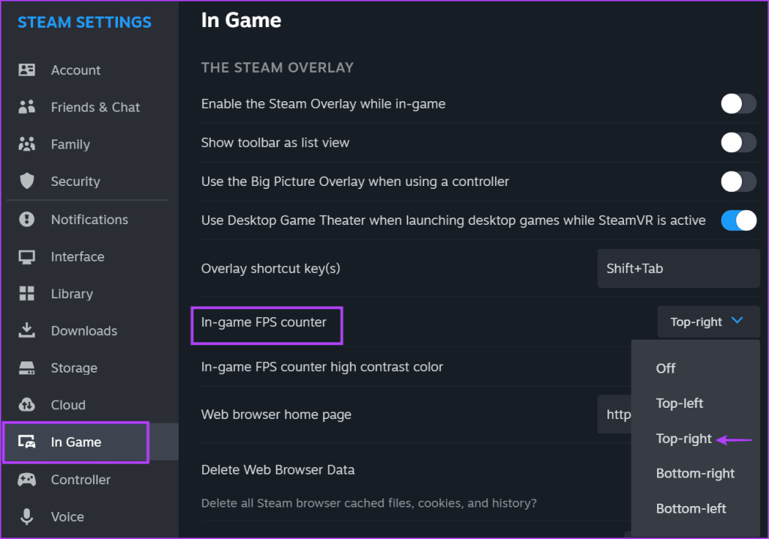Enable the Steam Overlay while in-game toggle
Image resolution: width=769 pixels, height=539 pixels.
click(x=738, y=104)
